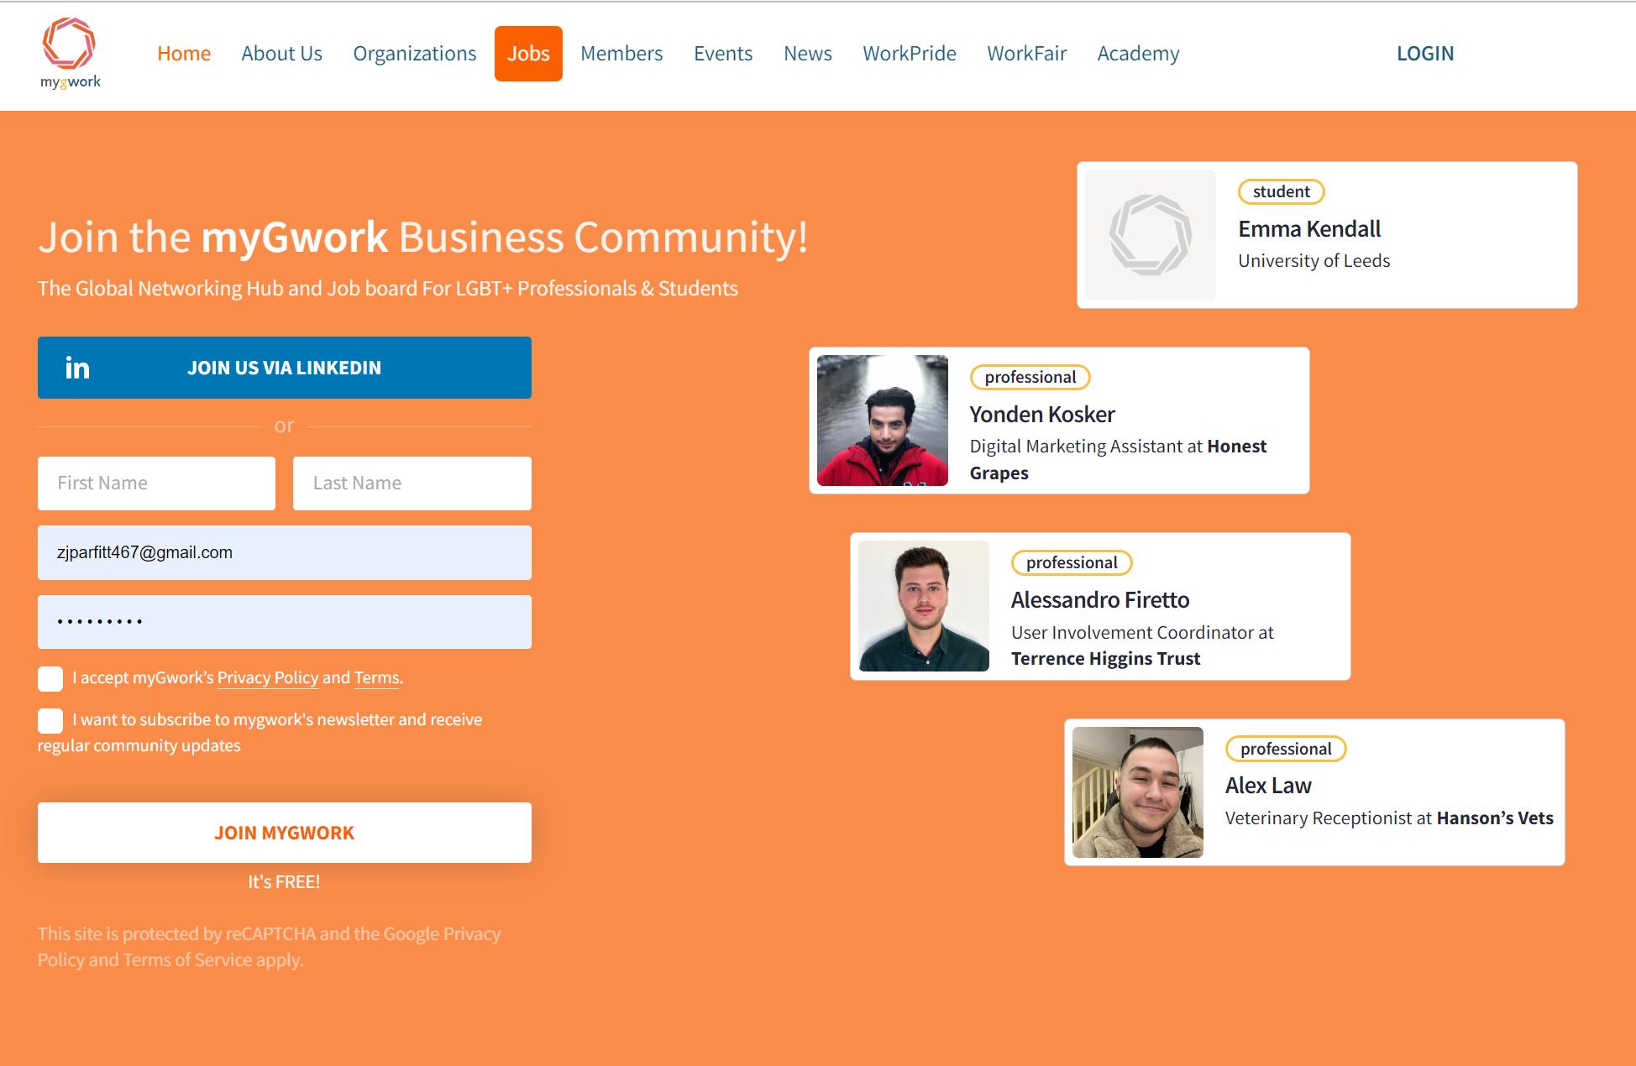Open the Jobs menu item
The image size is (1636, 1066).
pyautogui.click(x=528, y=54)
